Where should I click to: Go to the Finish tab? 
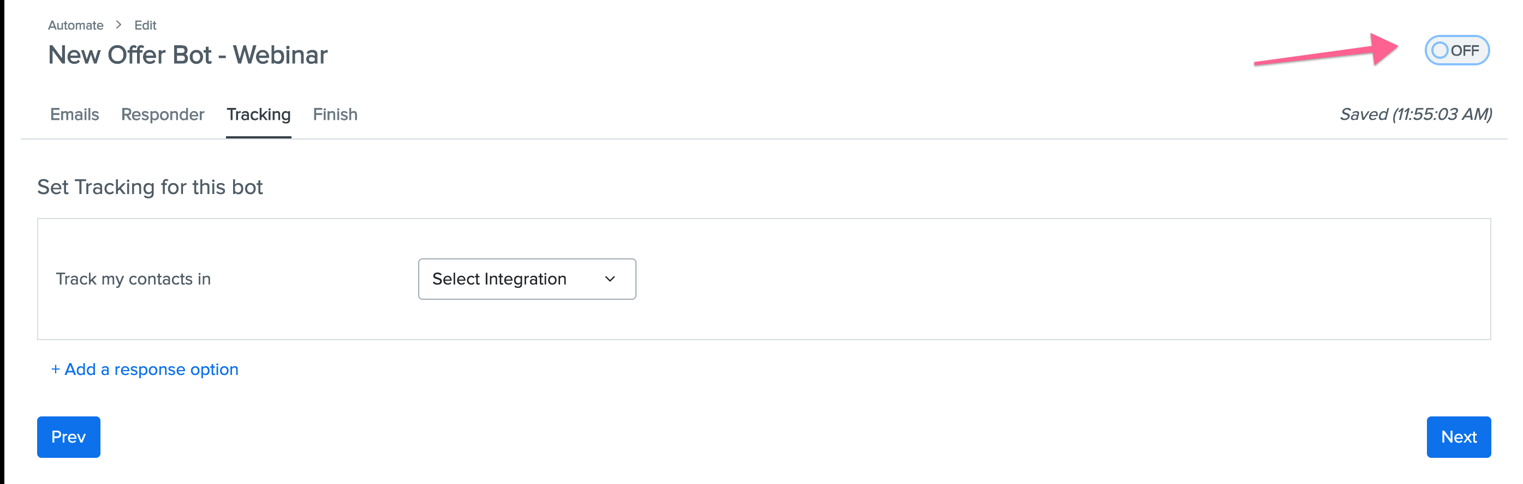click(x=335, y=114)
